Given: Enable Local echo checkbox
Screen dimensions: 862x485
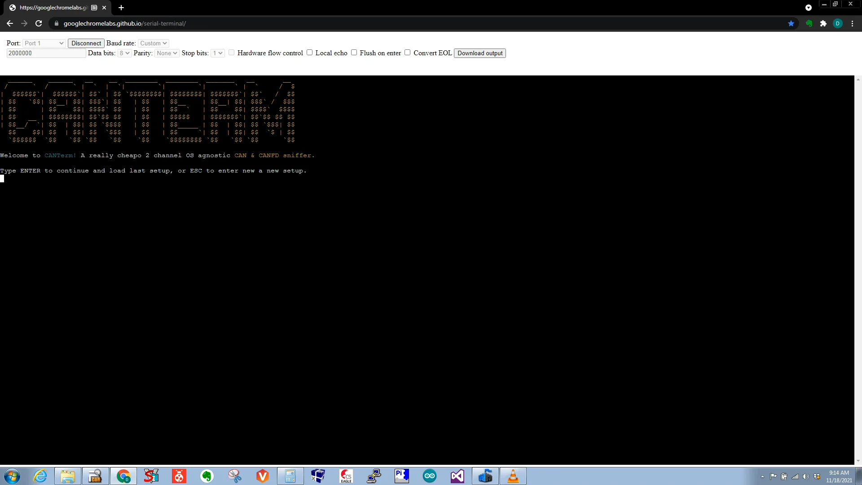Looking at the screenshot, I should (x=310, y=53).
